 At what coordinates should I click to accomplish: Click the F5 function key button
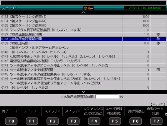pos(115,121)
